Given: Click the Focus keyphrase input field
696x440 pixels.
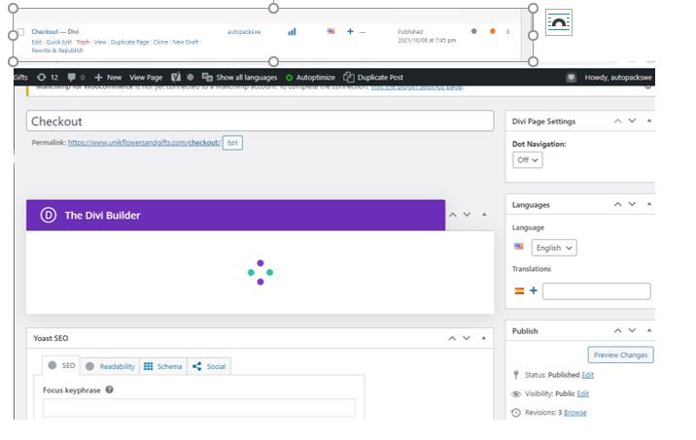Looking at the screenshot, I should [199, 408].
